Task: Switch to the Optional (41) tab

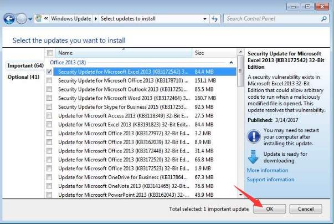Action: tap(23, 77)
